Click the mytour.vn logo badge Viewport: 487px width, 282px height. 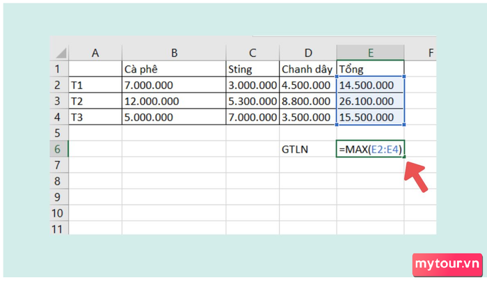click(x=447, y=265)
